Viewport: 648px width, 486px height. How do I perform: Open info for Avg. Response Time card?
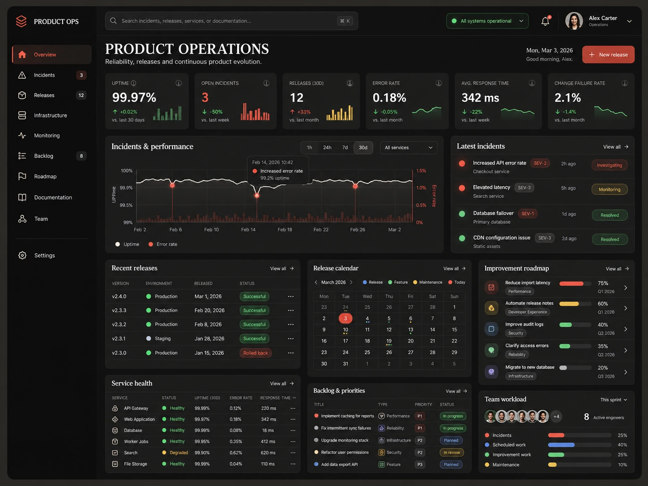point(532,83)
